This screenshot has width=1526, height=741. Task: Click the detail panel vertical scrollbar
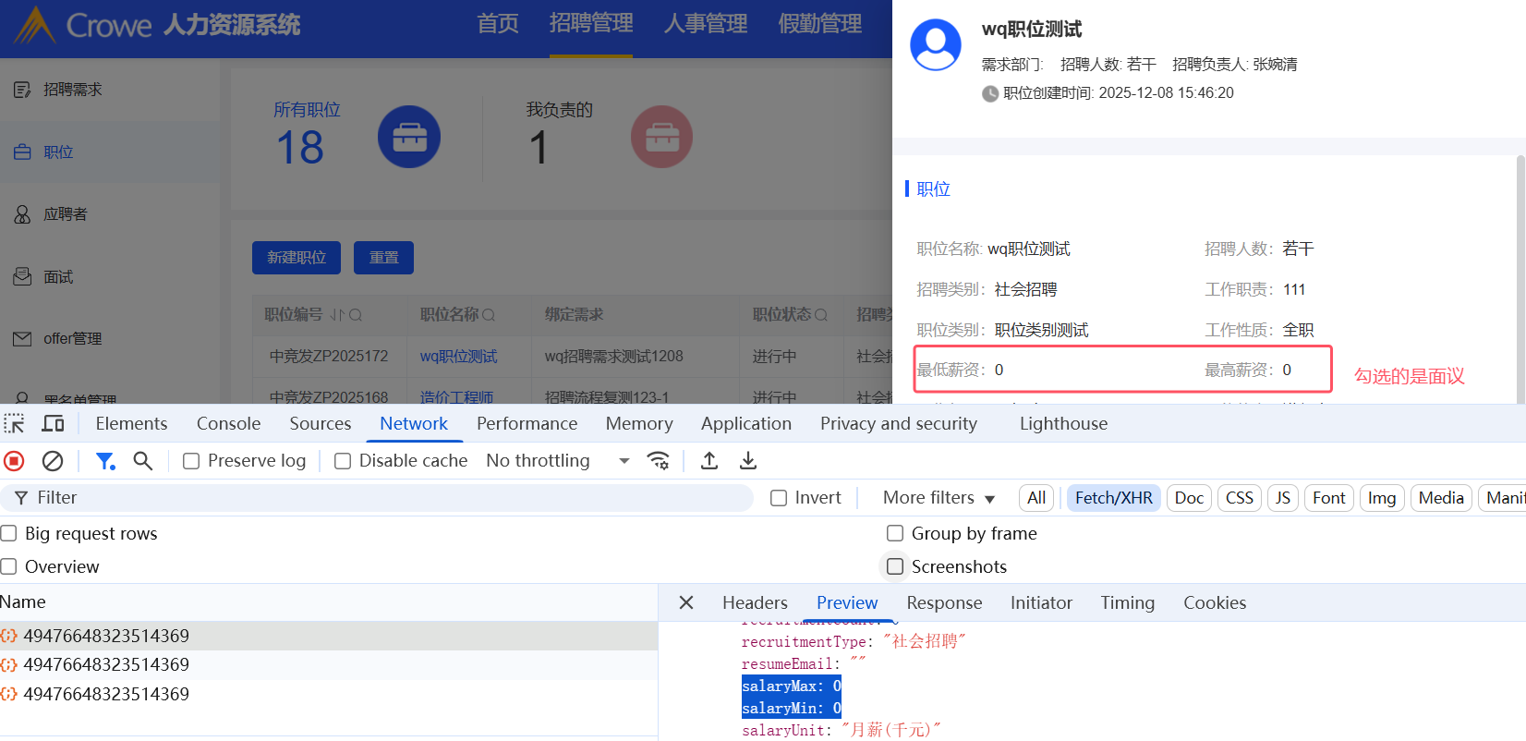1520,277
